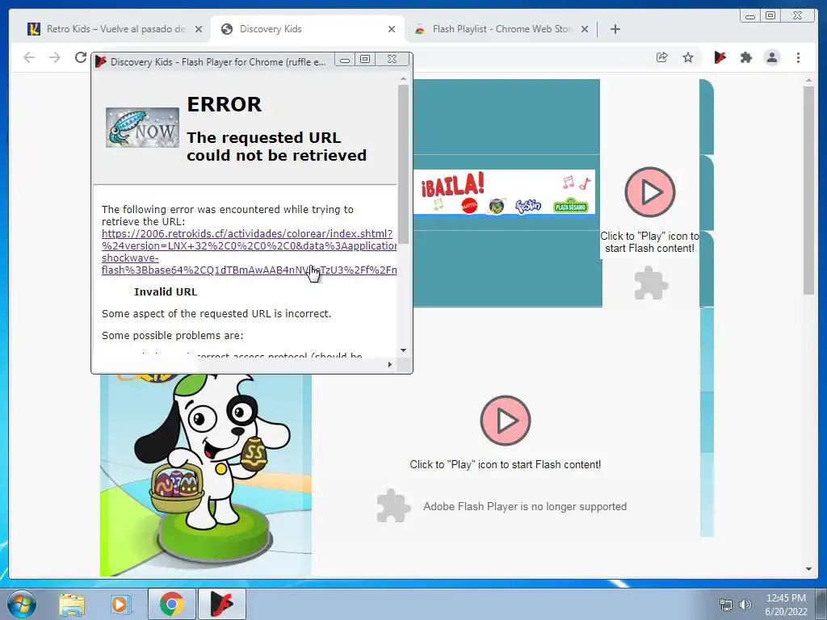The height and width of the screenshot is (620, 827).
Task: Open a new Chrome tab
Action: point(615,30)
